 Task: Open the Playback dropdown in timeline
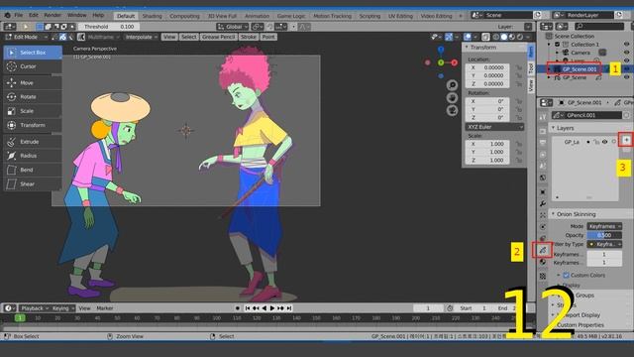(x=35, y=308)
